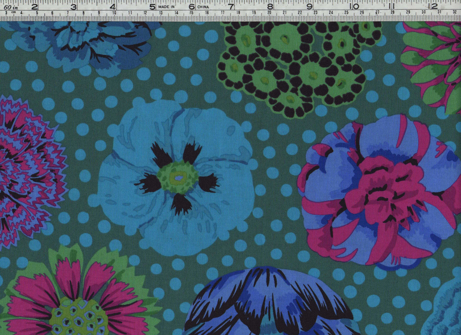Click the small "cm" unit label
This screenshot has height=335, width=461.
[x=13, y=12]
